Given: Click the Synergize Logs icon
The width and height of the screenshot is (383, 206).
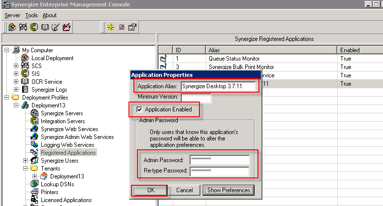Looking at the screenshot, I should pyautogui.click(x=25, y=90).
